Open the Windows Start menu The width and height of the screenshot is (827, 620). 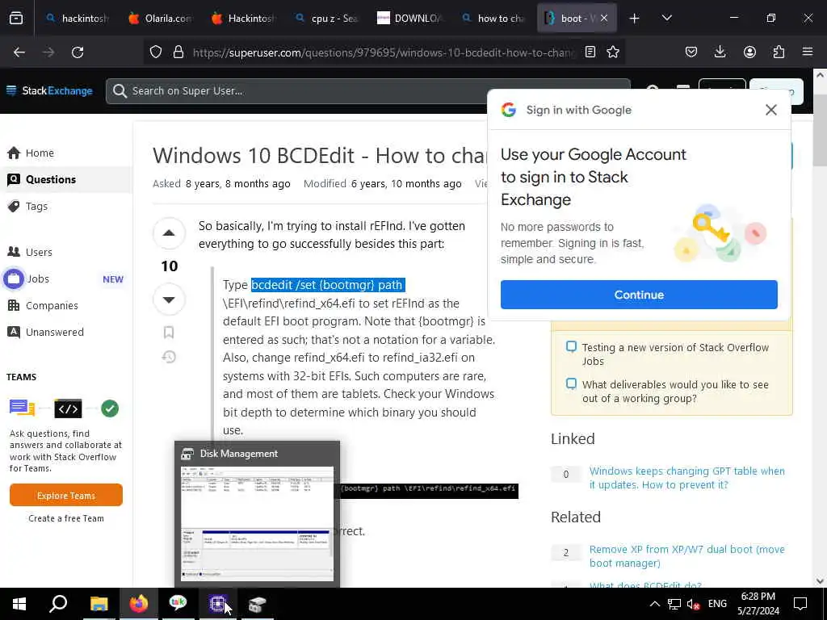19,604
